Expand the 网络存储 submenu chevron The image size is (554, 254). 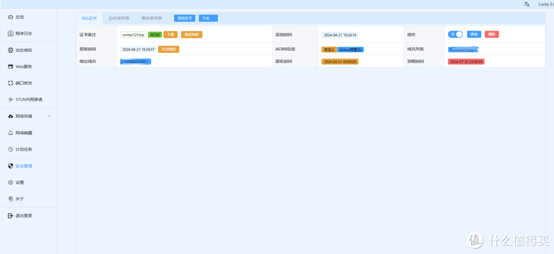(49, 117)
